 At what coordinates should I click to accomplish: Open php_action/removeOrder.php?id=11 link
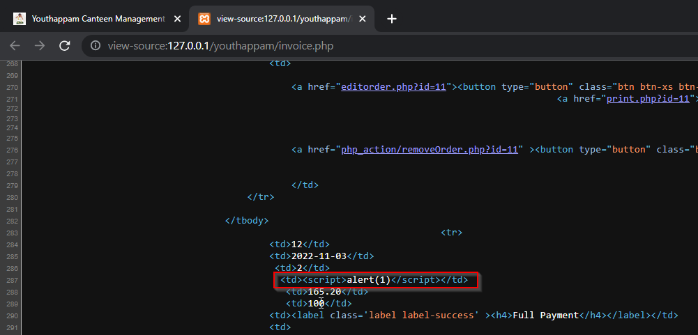pyautogui.click(x=430, y=150)
